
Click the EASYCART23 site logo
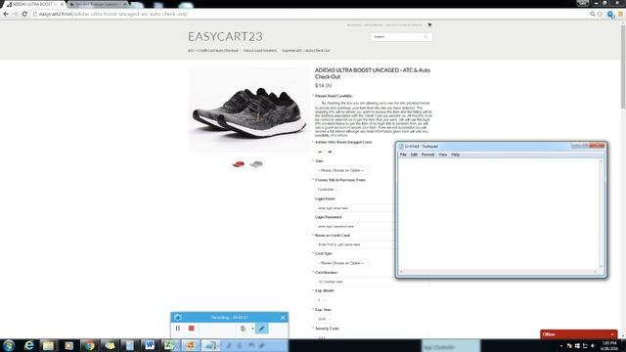pos(226,37)
